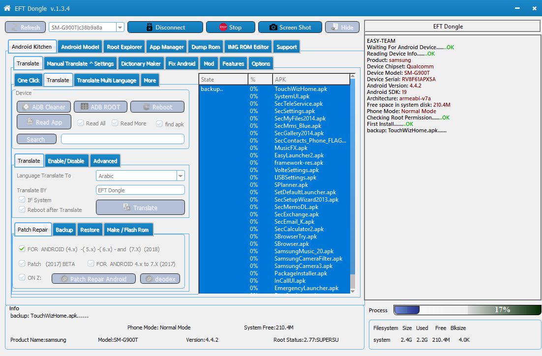Image resolution: width=542 pixels, height=356 pixels.
Task: Click the home icon in title bar
Action: point(7,8)
